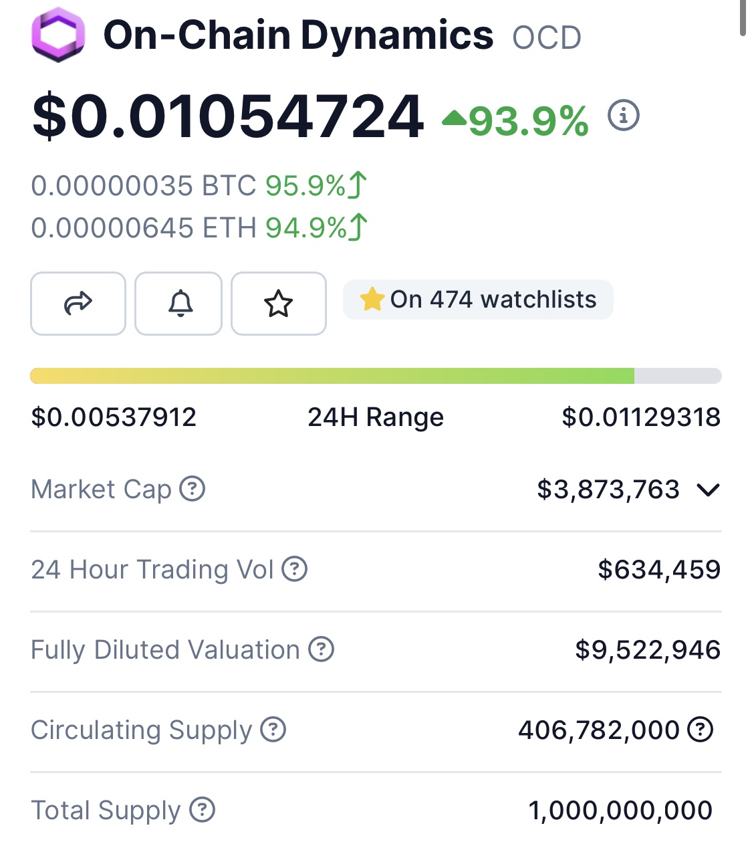This screenshot has height=846, width=752.
Task: Click 24 Hour Trading Vol help icon
Action: pyautogui.click(x=294, y=569)
